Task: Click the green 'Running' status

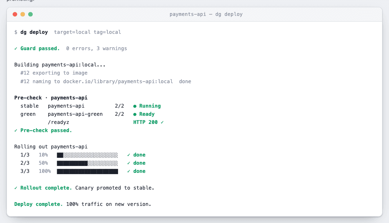Action: point(150,106)
